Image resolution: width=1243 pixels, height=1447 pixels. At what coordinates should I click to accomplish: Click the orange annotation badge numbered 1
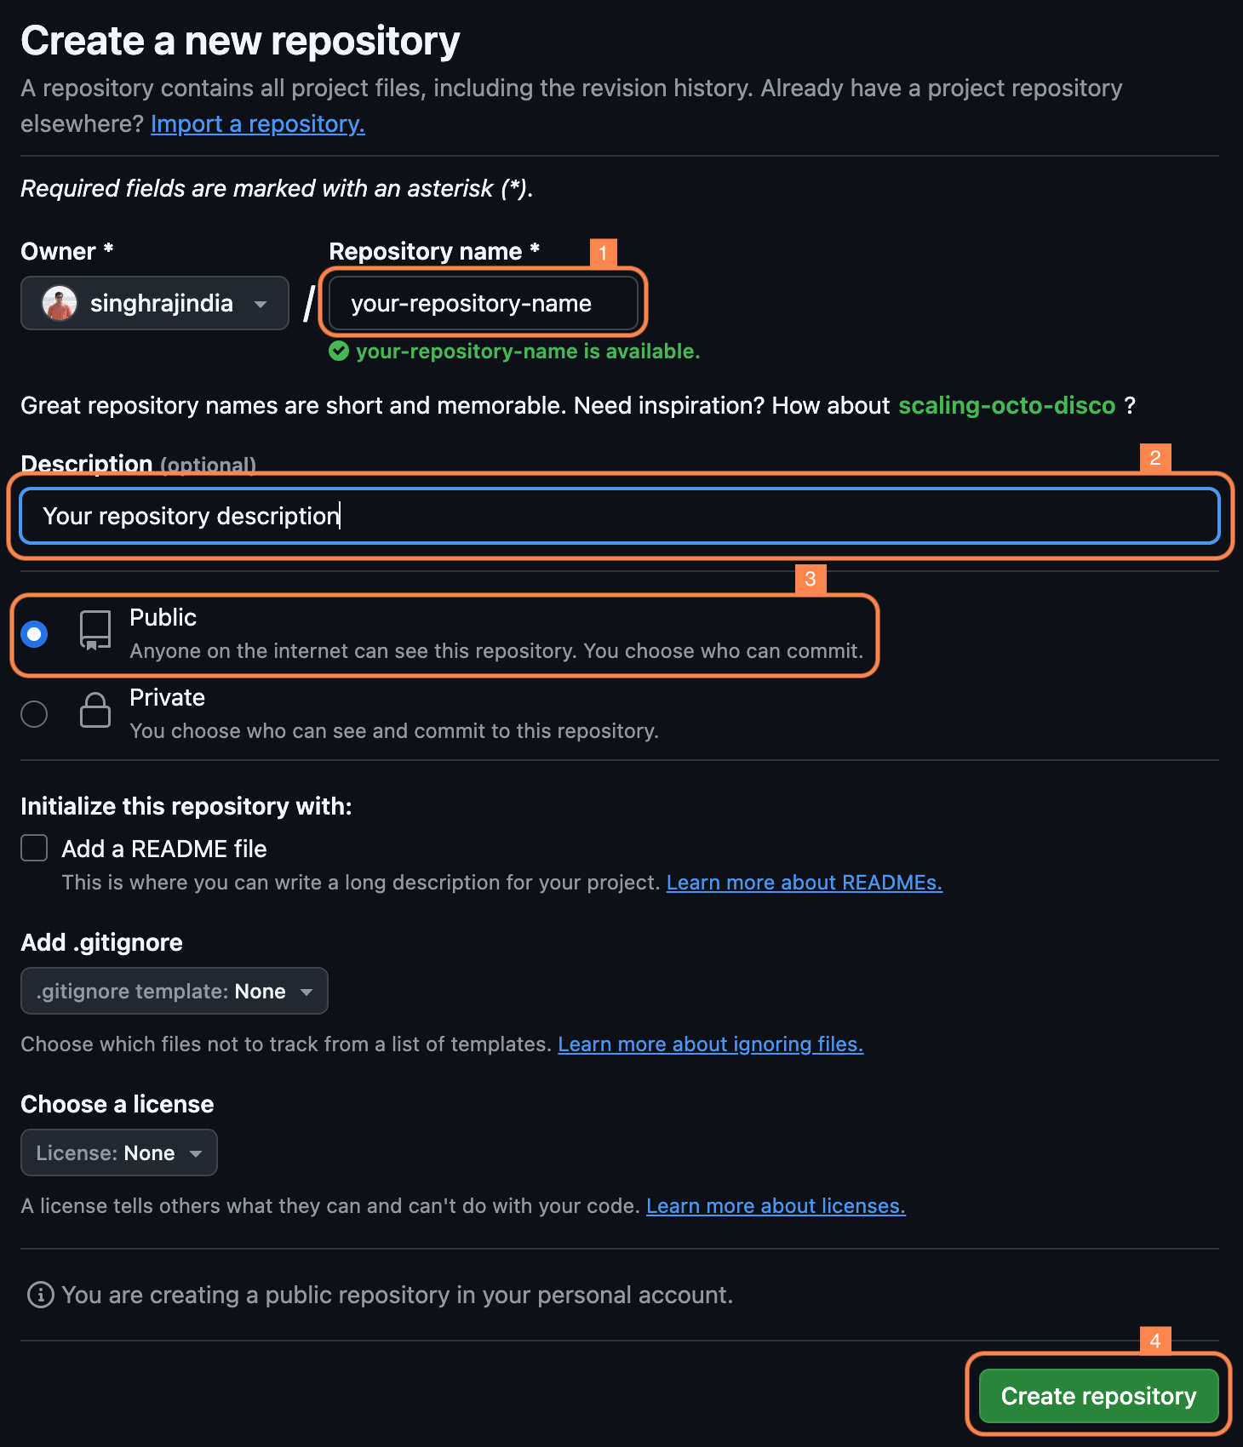[603, 253]
